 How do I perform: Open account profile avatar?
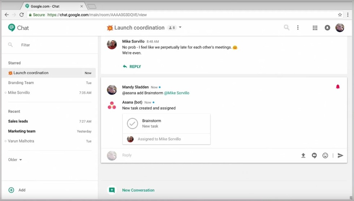click(340, 27)
